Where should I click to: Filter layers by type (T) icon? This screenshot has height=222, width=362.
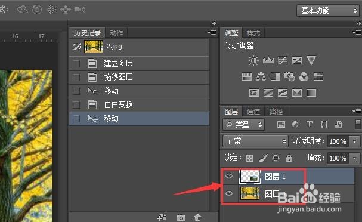310,125
